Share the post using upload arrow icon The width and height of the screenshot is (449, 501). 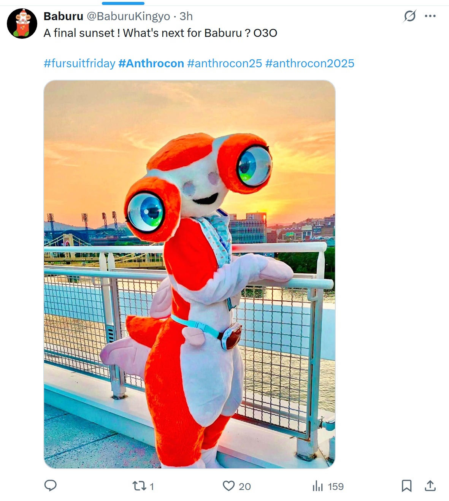pyautogui.click(x=430, y=486)
